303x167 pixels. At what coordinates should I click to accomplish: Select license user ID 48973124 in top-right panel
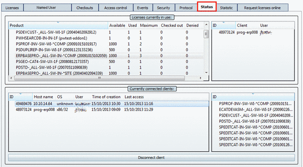point(227,32)
